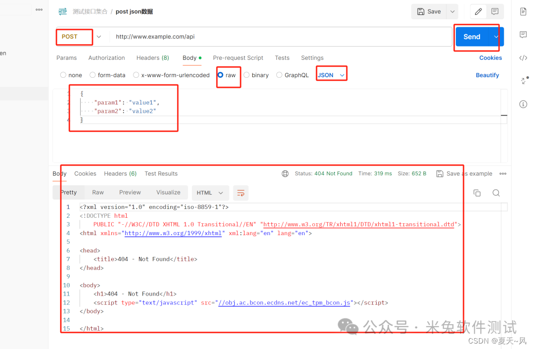Screen dimensions: 534x349
Task: Open the request info icon
Action: [x=523, y=104]
